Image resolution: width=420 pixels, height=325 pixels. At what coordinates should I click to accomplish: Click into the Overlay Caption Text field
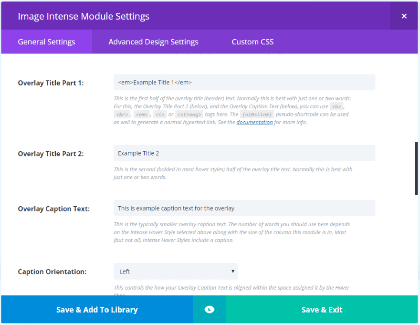[244, 208]
